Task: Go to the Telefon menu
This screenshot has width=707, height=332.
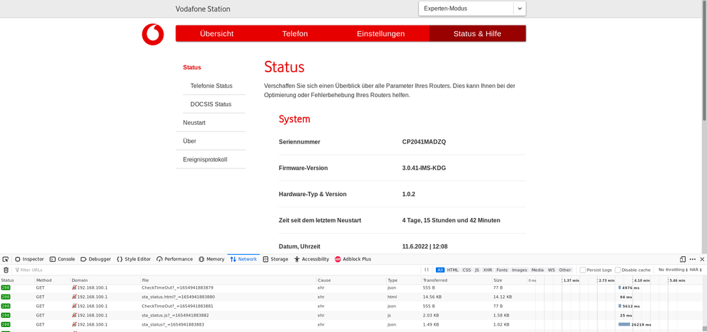Action: point(295,34)
